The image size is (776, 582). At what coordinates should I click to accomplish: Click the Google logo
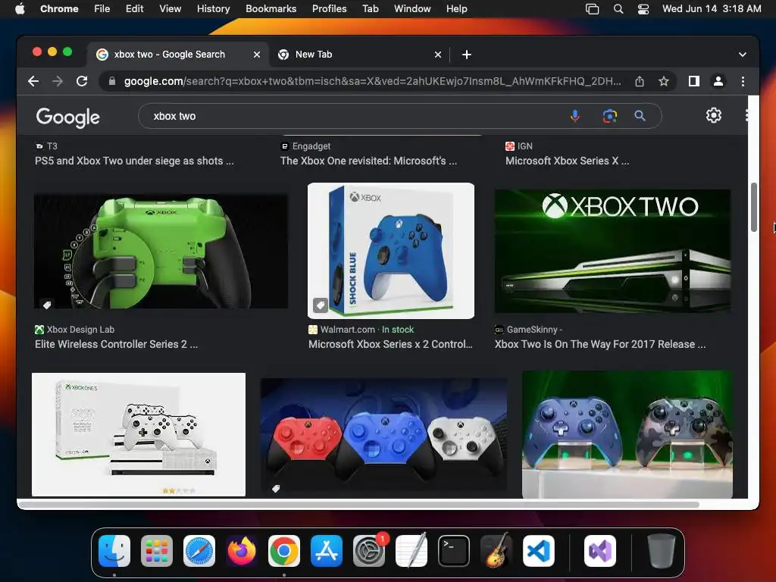point(67,117)
